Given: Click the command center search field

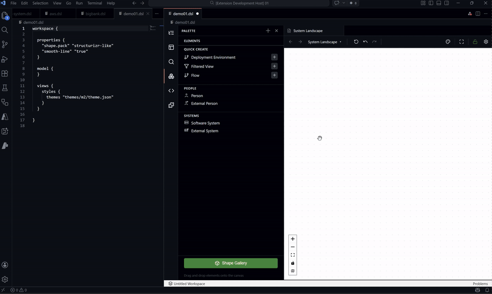Looking at the screenshot, I should click(239, 3).
